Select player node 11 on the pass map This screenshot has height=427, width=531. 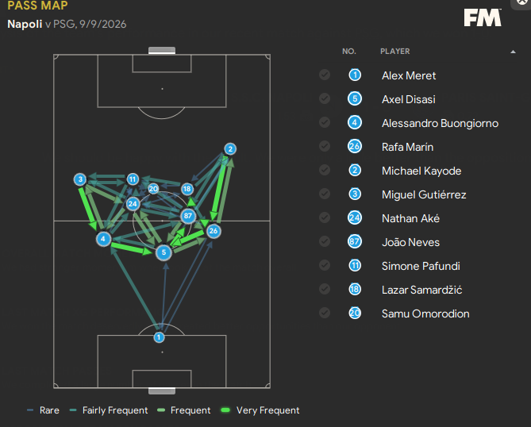point(133,179)
